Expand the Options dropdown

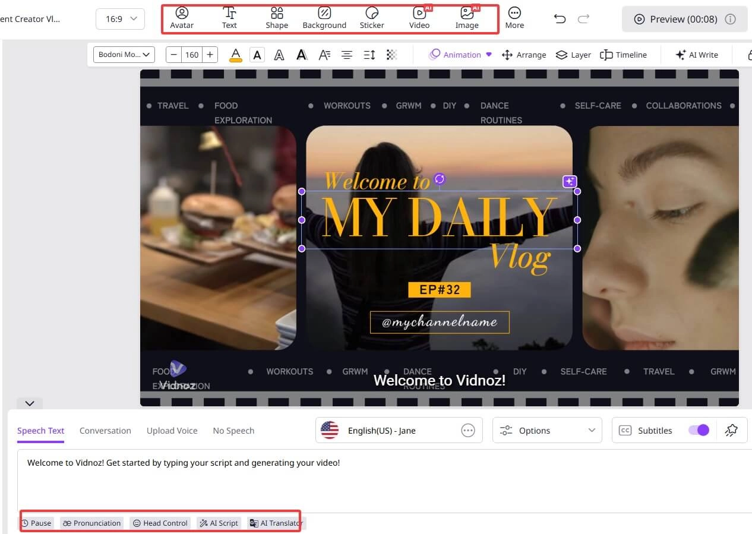coord(547,430)
